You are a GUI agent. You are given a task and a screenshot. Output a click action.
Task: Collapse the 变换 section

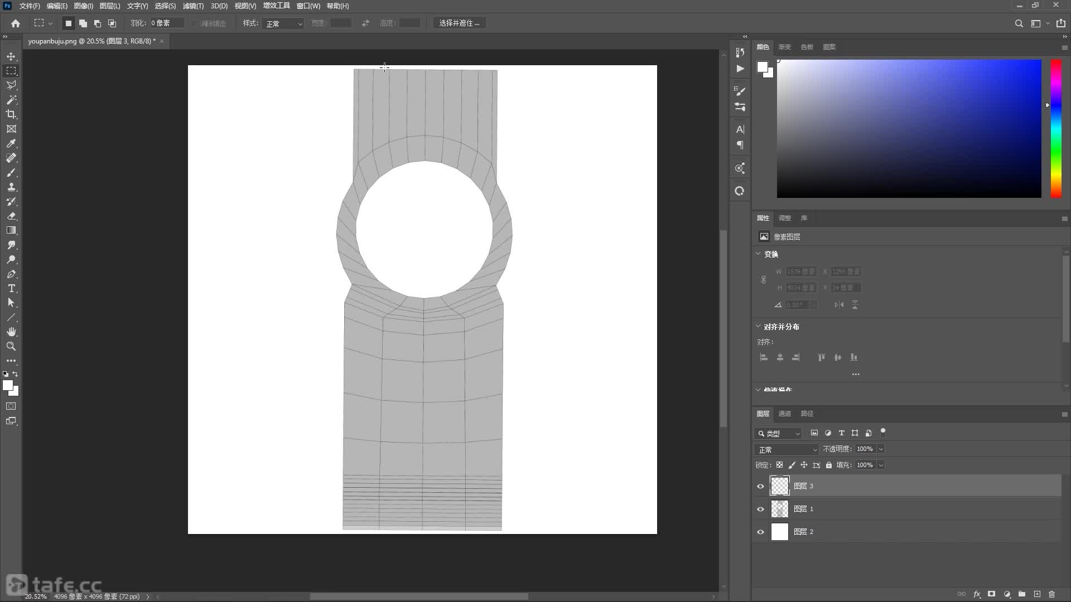[x=758, y=254]
